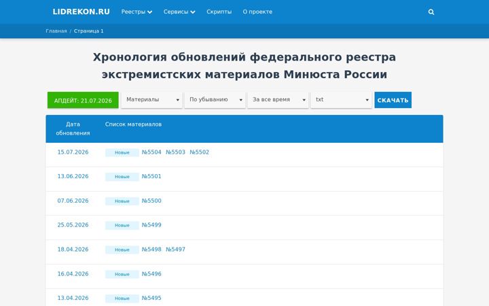Open material №5503
Viewport: 489px width, 306px height.
[176, 152]
